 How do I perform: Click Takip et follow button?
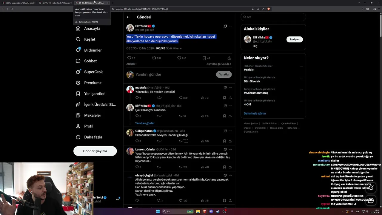click(295, 39)
